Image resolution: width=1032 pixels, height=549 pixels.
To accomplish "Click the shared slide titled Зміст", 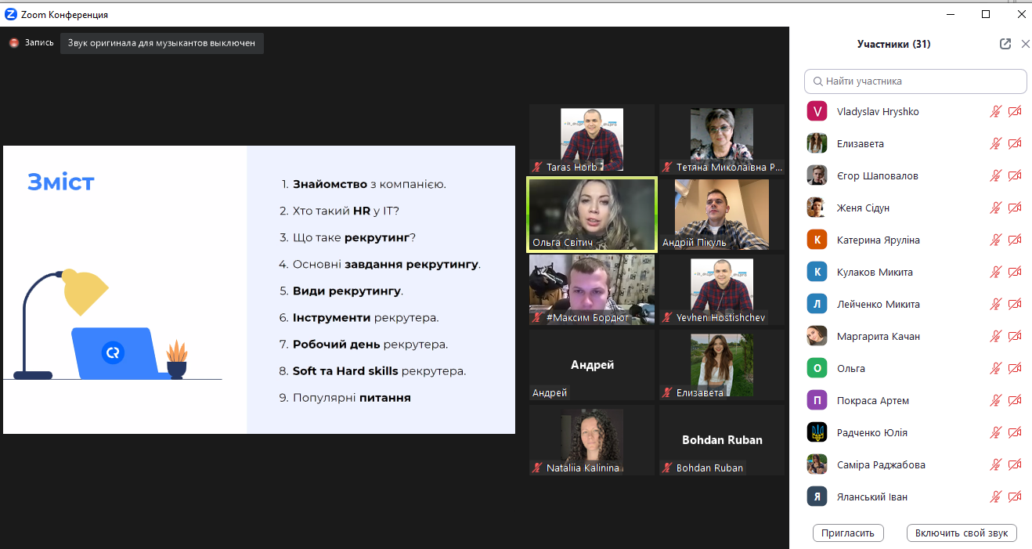I will 259,289.
